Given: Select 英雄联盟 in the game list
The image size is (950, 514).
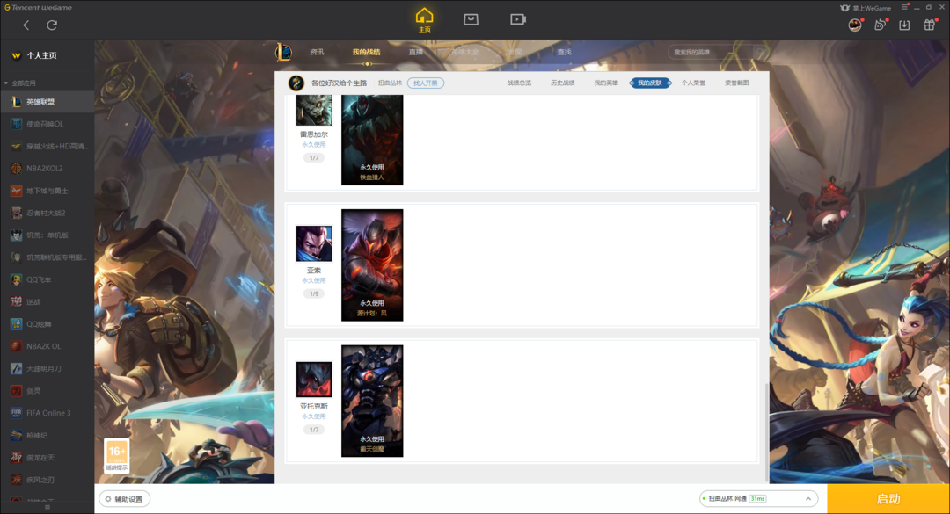Looking at the screenshot, I should point(47,102).
